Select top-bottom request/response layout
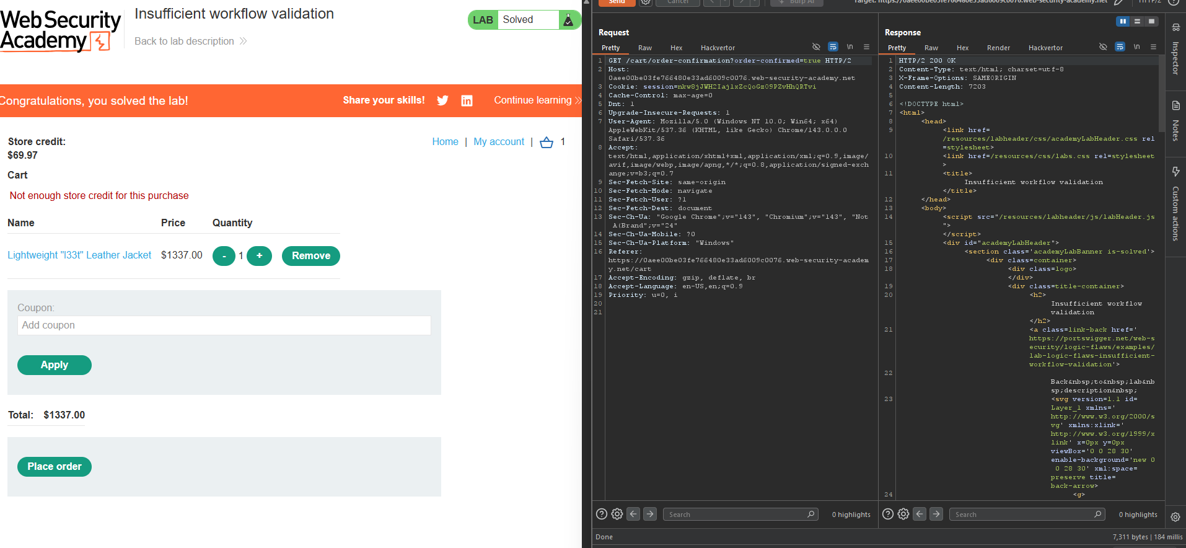The height and width of the screenshot is (548, 1186). [x=1137, y=21]
